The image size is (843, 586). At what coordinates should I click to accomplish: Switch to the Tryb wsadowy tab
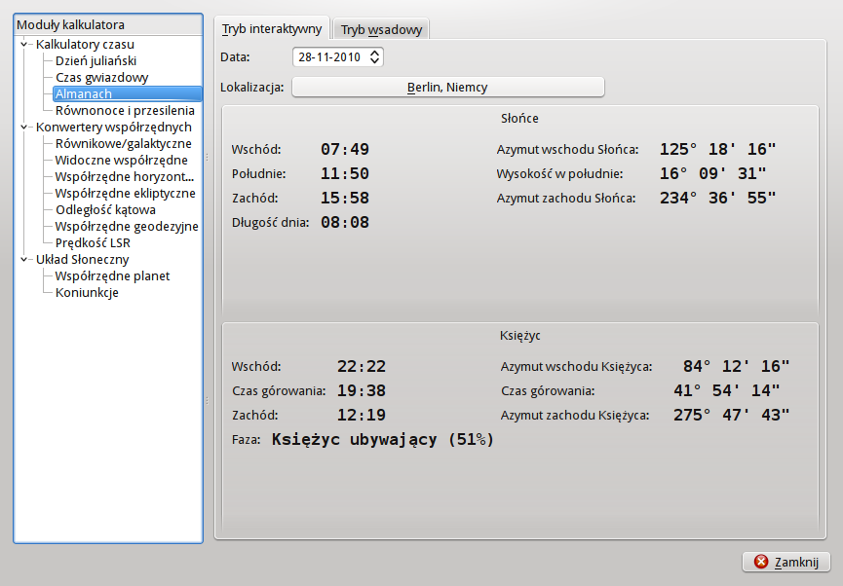click(381, 30)
